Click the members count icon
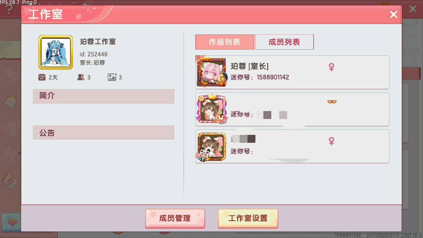 tap(81, 77)
